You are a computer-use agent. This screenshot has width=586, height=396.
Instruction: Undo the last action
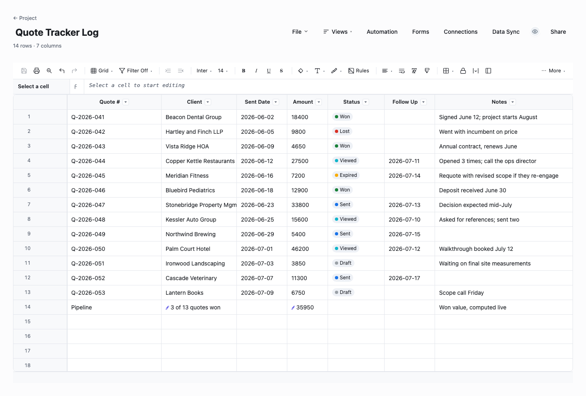(62, 71)
